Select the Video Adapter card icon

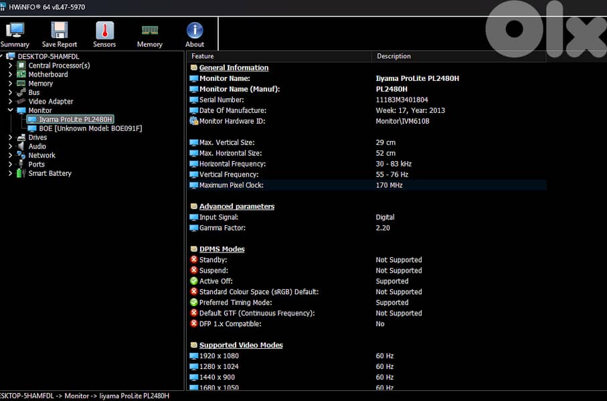point(21,102)
